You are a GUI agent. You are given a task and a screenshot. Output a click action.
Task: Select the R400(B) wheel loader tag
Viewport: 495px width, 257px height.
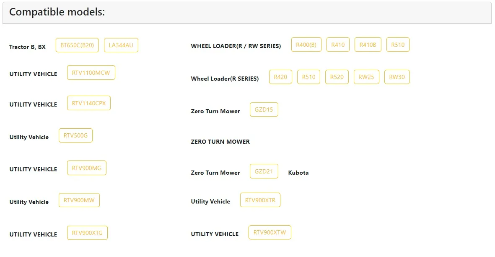tap(306, 45)
